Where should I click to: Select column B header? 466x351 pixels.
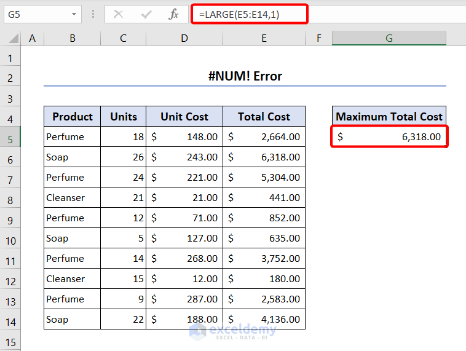point(72,38)
